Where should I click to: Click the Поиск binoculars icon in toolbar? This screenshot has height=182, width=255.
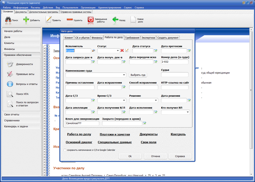(8, 20)
